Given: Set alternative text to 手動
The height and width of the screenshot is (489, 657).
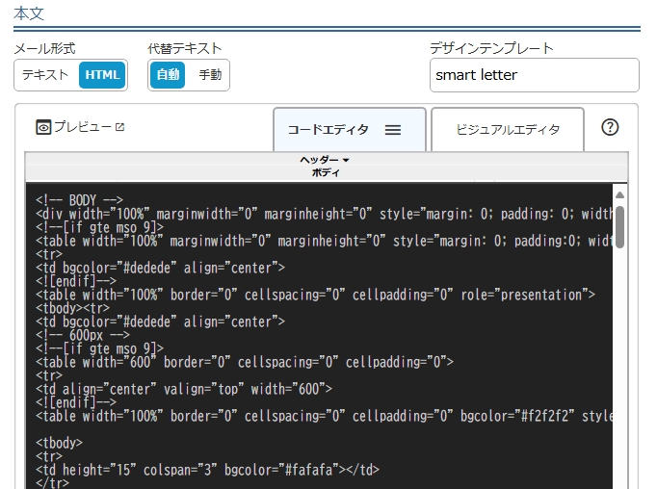Looking at the screenshot, I should click(210, 75).
